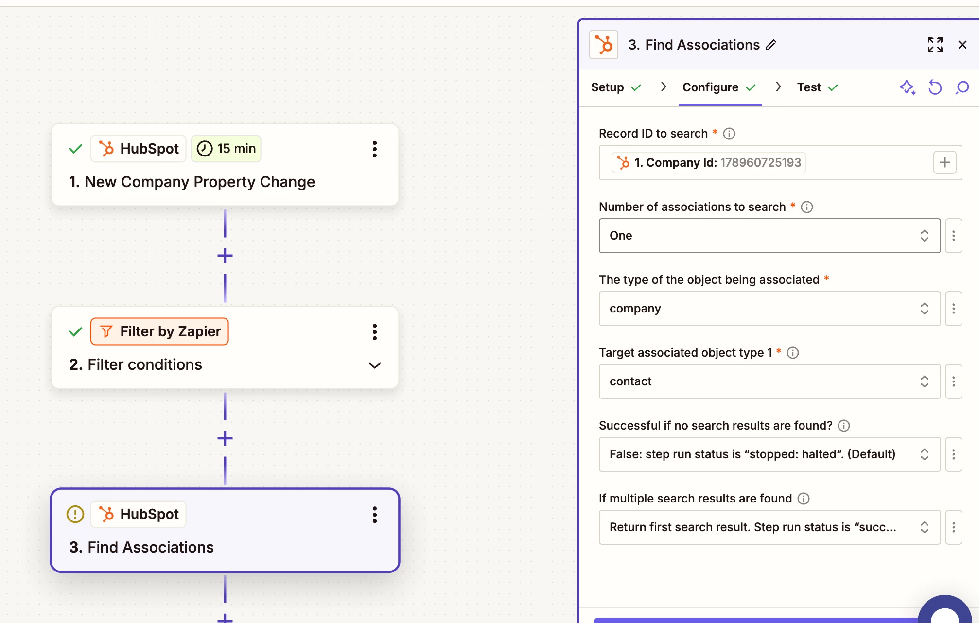Click the HubSpot badge on step 3 card

pyautogui.click(x=139, y=514)
